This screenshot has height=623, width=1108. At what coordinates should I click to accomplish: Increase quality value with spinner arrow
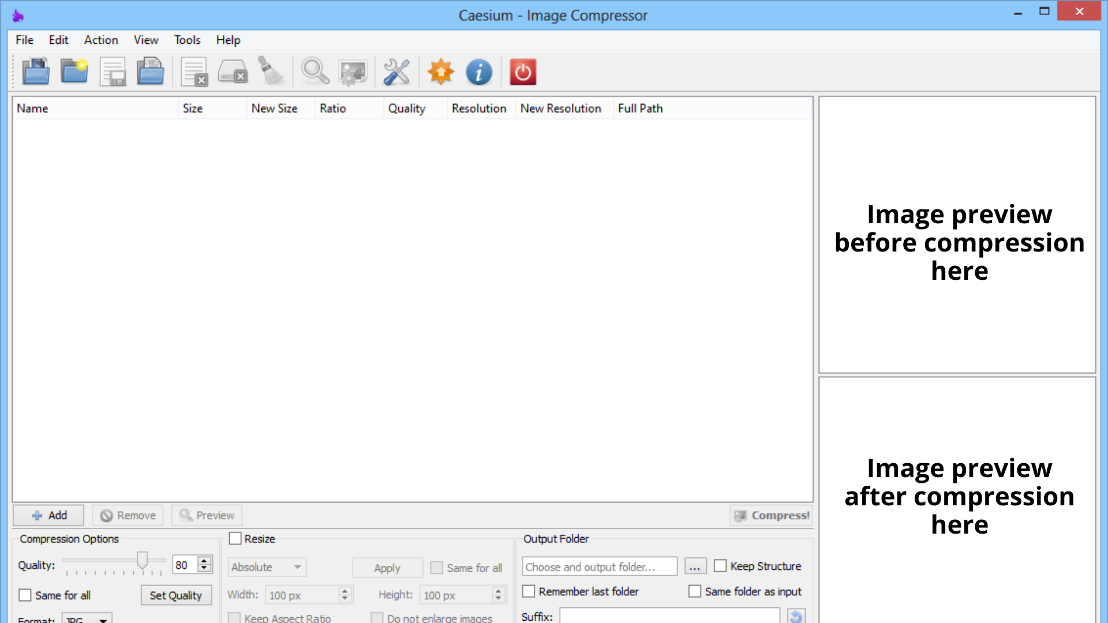204,560
